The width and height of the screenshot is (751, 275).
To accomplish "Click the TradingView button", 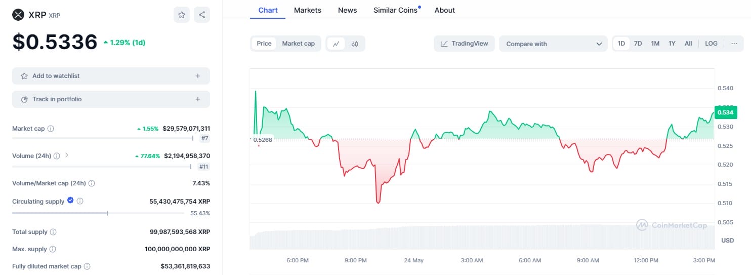I will 464,44.
